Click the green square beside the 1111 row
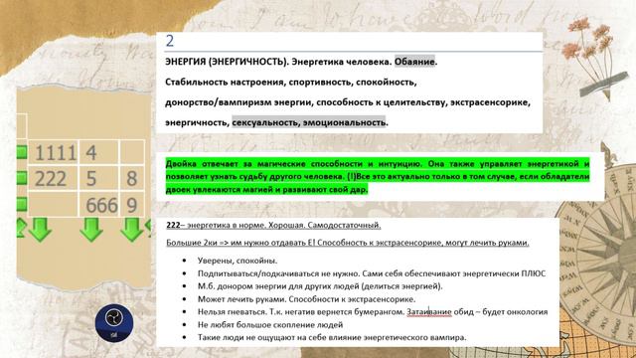 22,152
